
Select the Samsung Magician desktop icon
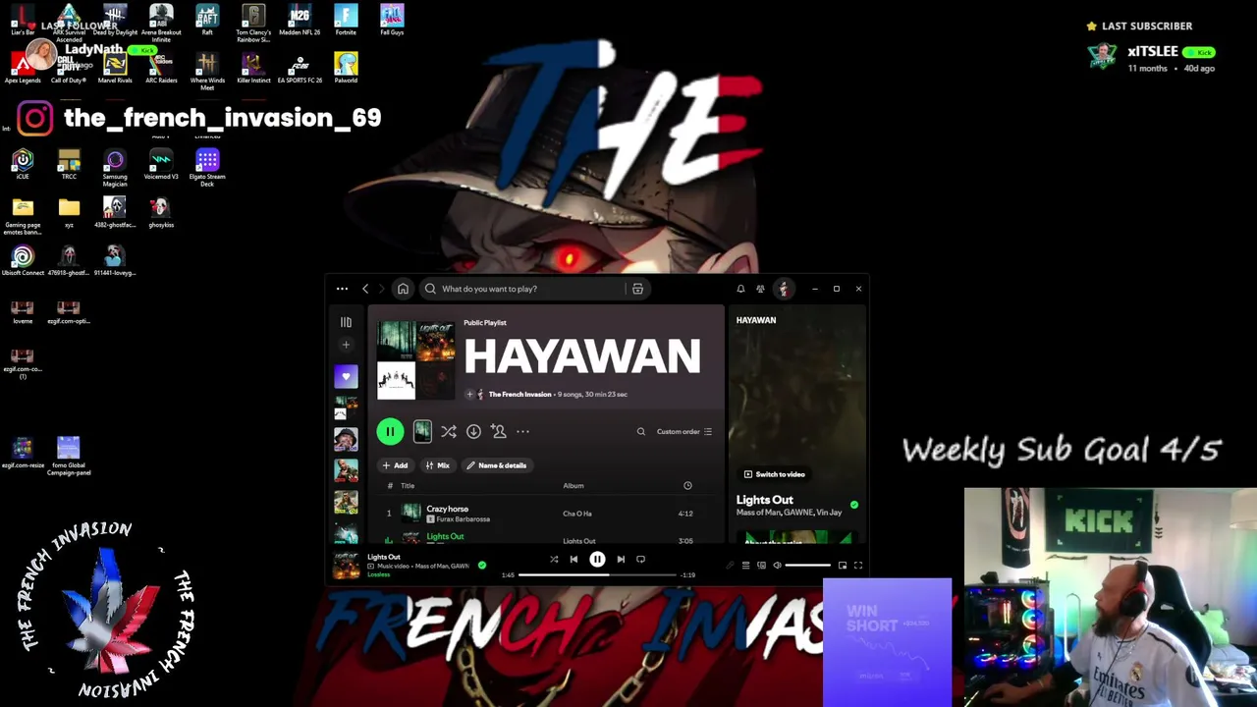pyautogui.click(x=115, y=168)
